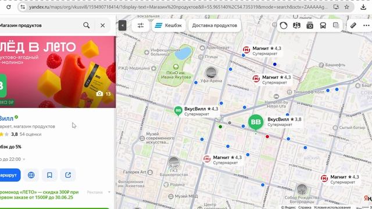Image resolution: width=372 pixels, height=209 pixels.
Task: Select the Инфекционная больница map label
Action: [166, 52]
